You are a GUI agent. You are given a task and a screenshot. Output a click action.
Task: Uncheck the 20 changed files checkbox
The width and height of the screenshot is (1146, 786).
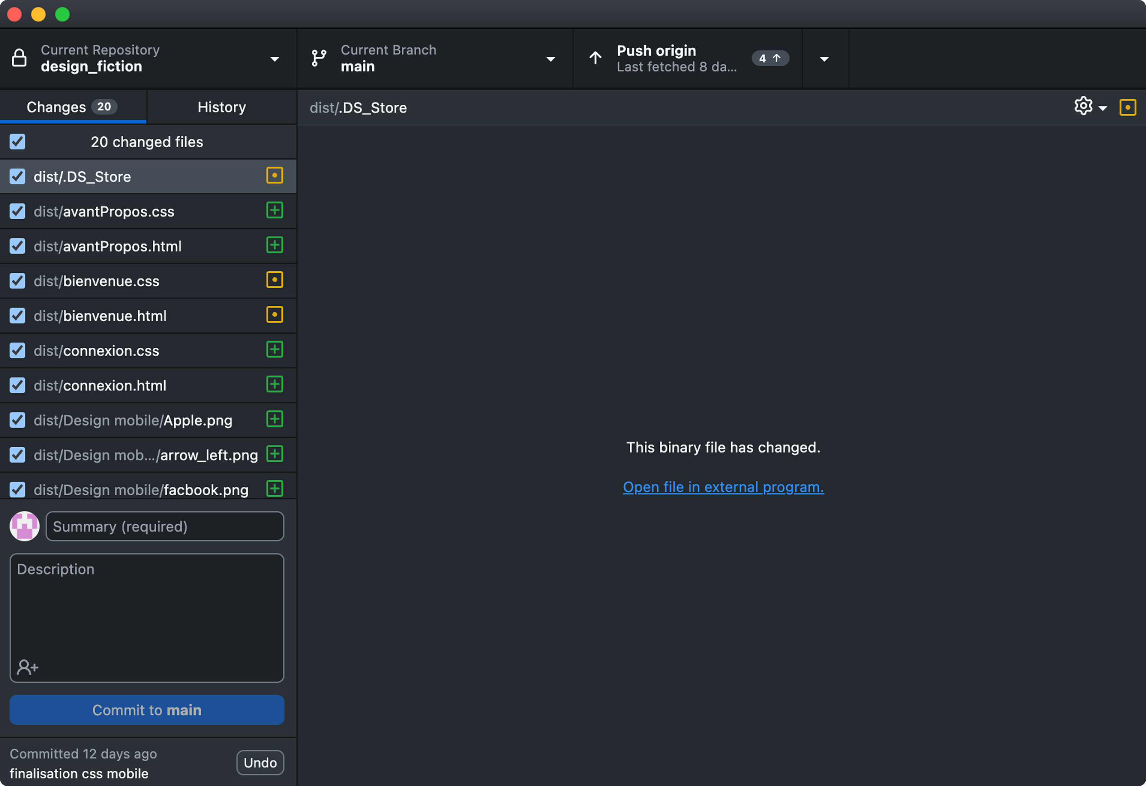click(17, 142)
